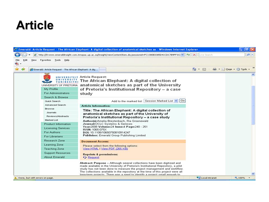
Task: Click the page scrollbar down arrow
Action: coord(253,174)
